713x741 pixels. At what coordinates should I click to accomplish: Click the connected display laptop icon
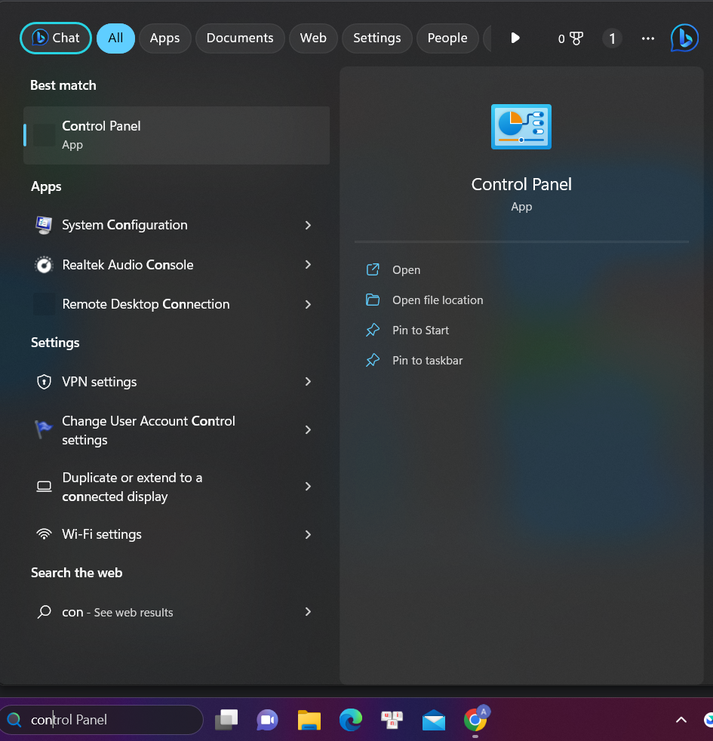pyautogui.click(x=44, y=486)
